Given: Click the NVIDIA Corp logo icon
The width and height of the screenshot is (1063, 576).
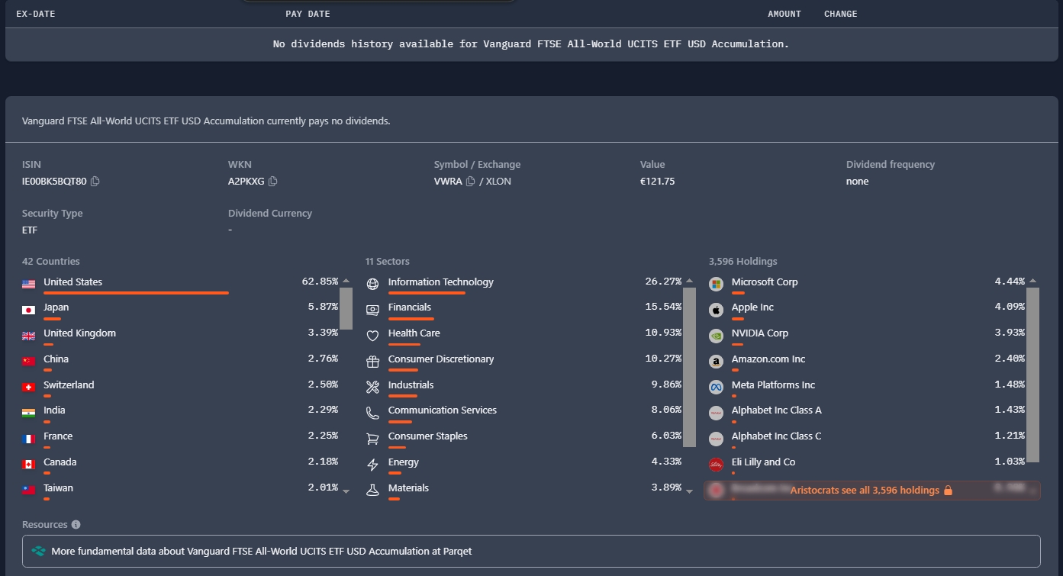Looking at the screenshot, I should pyautogui.click(x=716, y=336).
